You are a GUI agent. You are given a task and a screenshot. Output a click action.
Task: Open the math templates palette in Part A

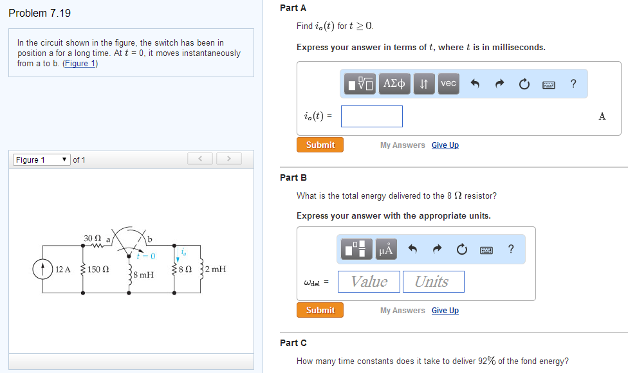pyautogui.click(x=359, y=84)
